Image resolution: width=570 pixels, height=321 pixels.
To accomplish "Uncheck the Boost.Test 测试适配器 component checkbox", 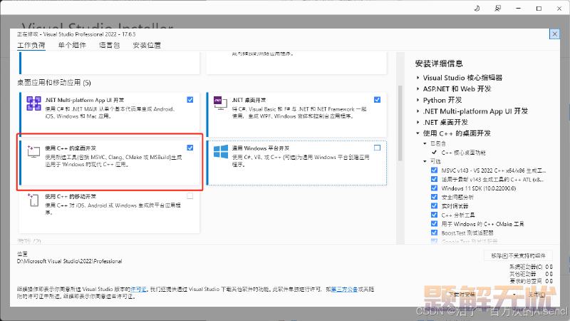I will (x=434, y=233).
